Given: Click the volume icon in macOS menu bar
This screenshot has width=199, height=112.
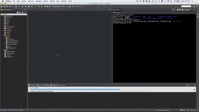Looking at the screenshot, I should [x=171, y=1].
